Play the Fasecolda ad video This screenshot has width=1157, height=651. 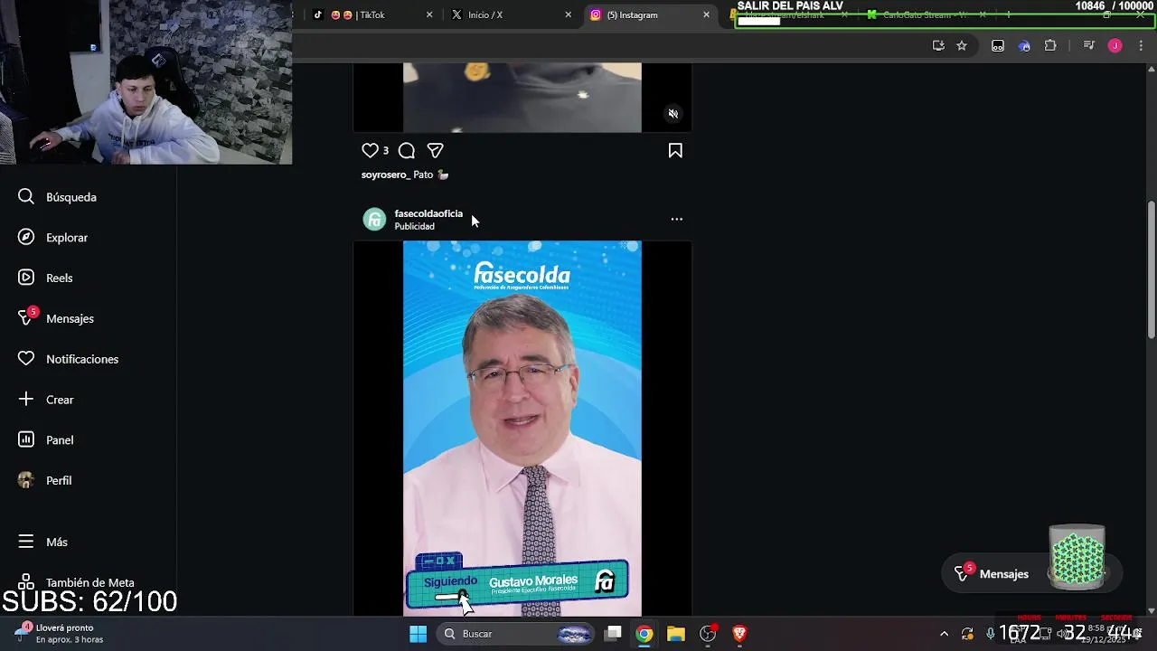point(522,429)
